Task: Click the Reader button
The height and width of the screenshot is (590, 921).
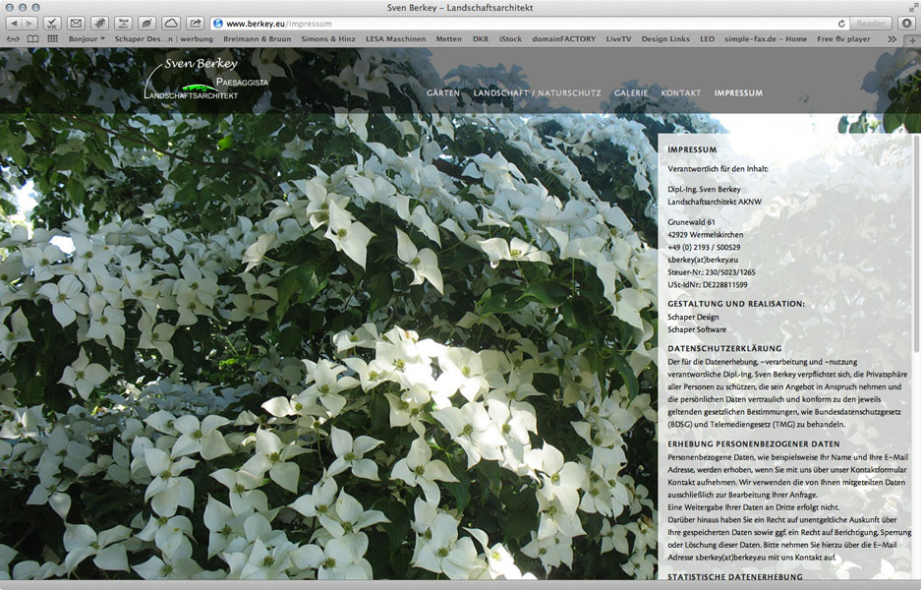Action: [871, 24]
